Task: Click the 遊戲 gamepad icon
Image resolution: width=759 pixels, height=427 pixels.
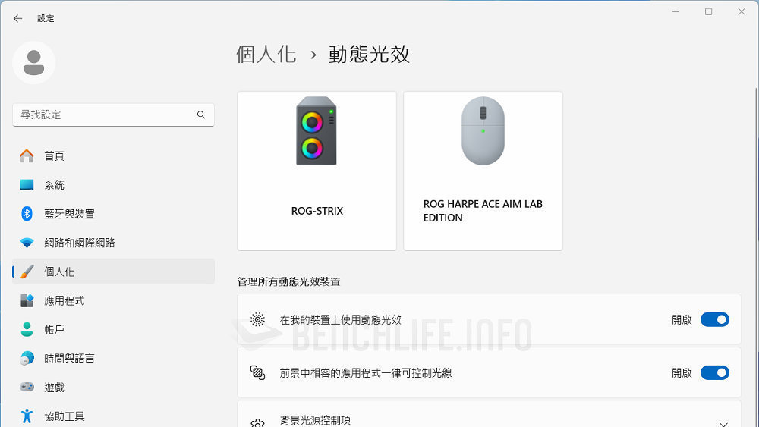Action: pyautogui.click(x=27, y=387)
